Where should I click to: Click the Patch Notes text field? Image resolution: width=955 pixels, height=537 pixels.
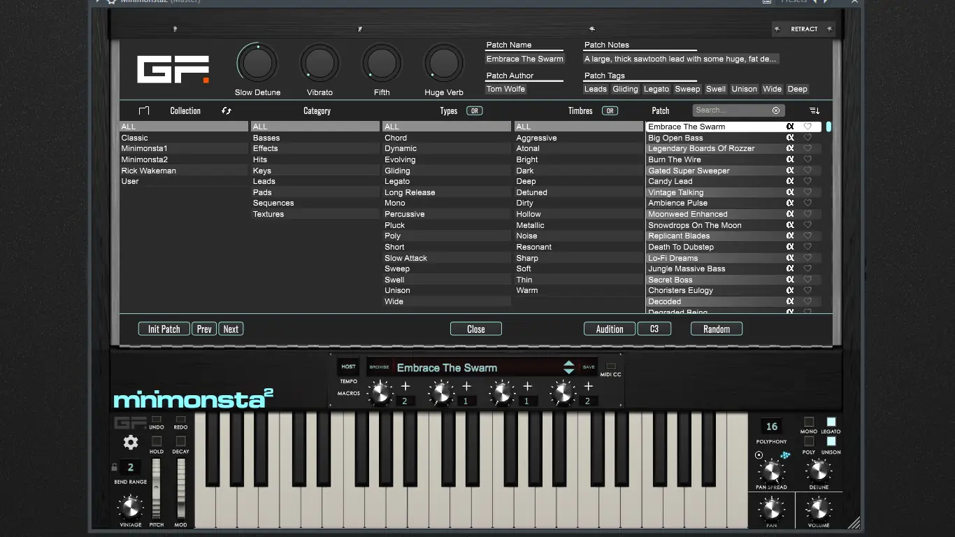click(x=681, y=59)
